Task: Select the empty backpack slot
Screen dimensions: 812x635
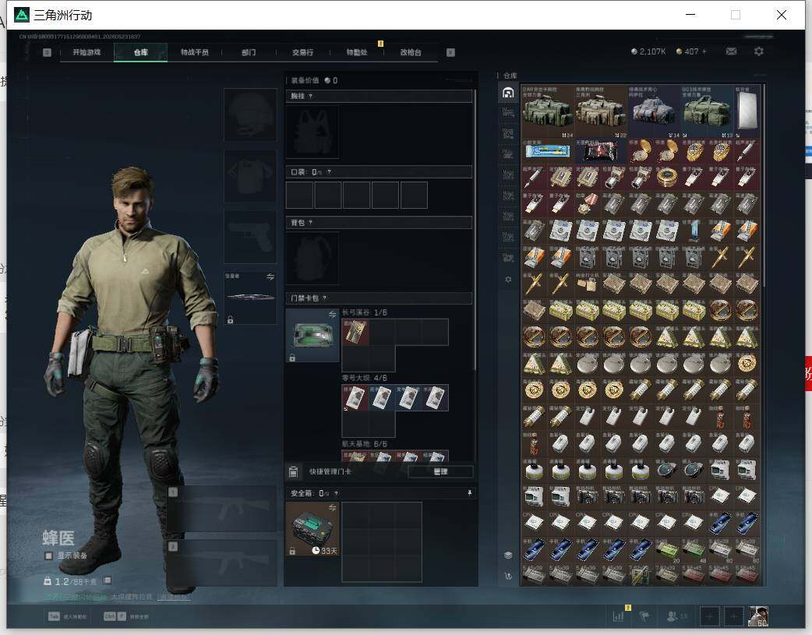Action: (312, 258)
